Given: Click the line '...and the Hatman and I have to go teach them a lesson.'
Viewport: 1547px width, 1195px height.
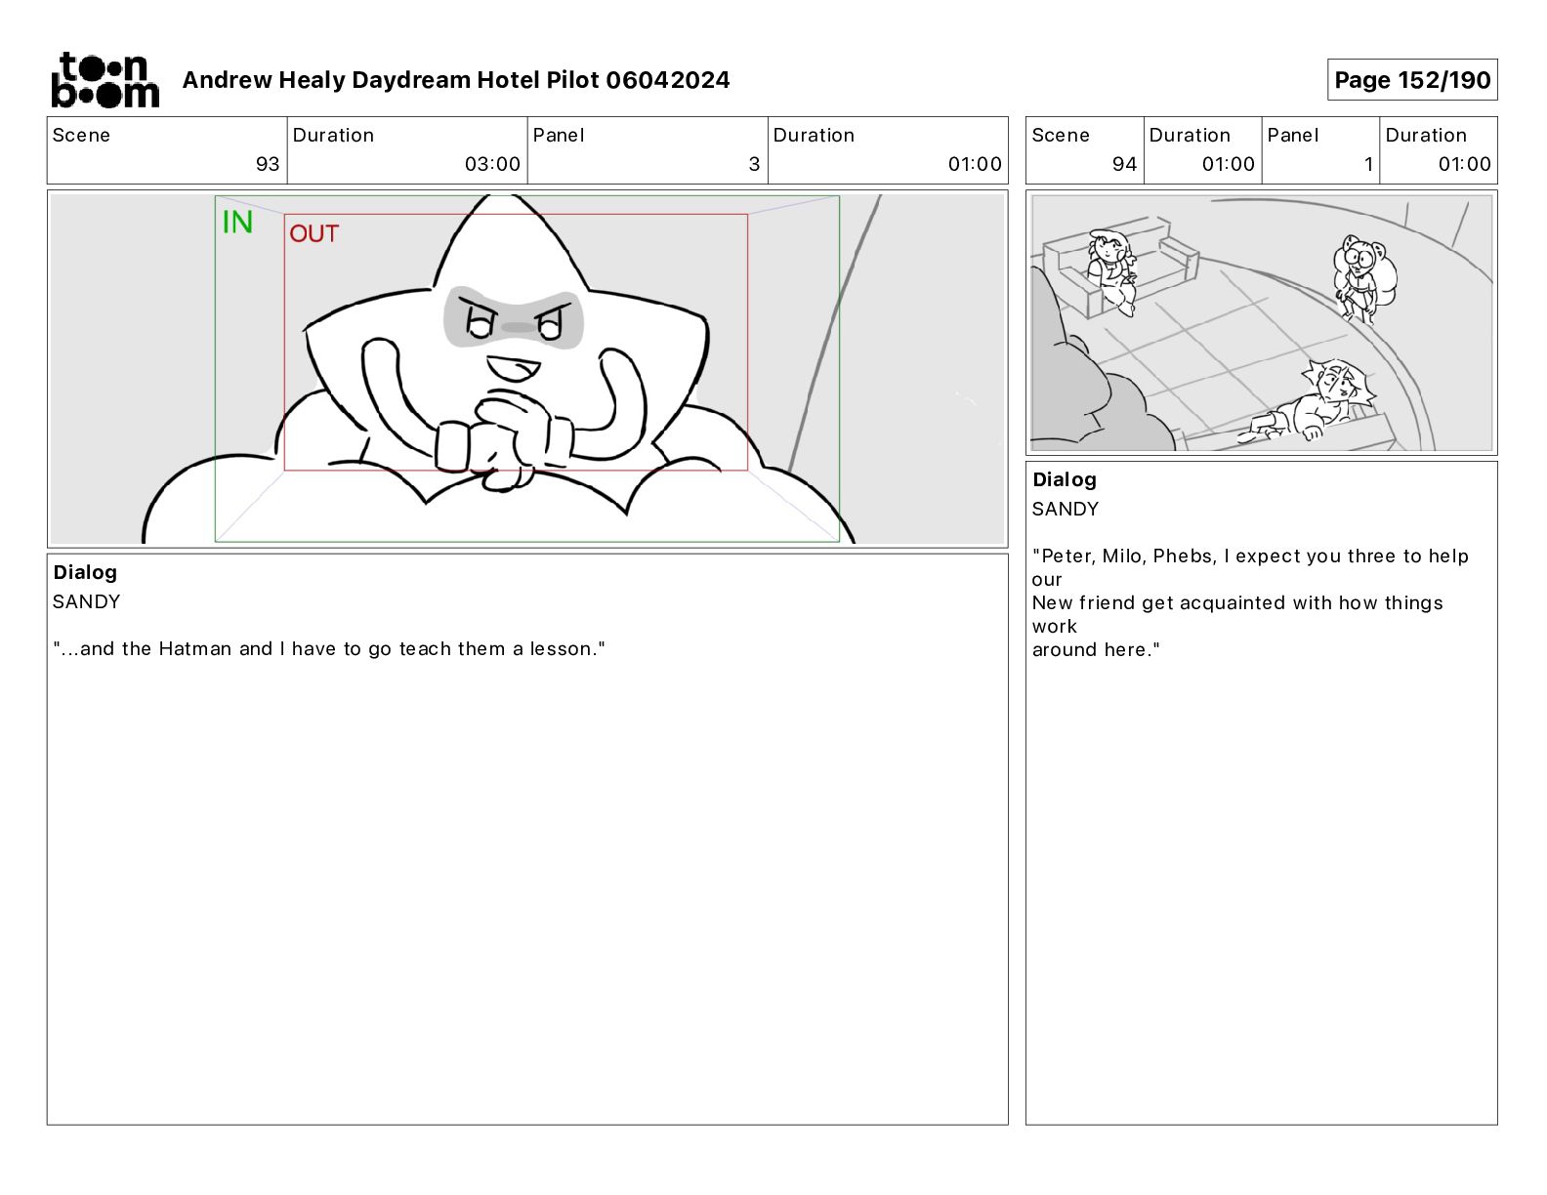Looking at the screenshot, I should point(329,648).
